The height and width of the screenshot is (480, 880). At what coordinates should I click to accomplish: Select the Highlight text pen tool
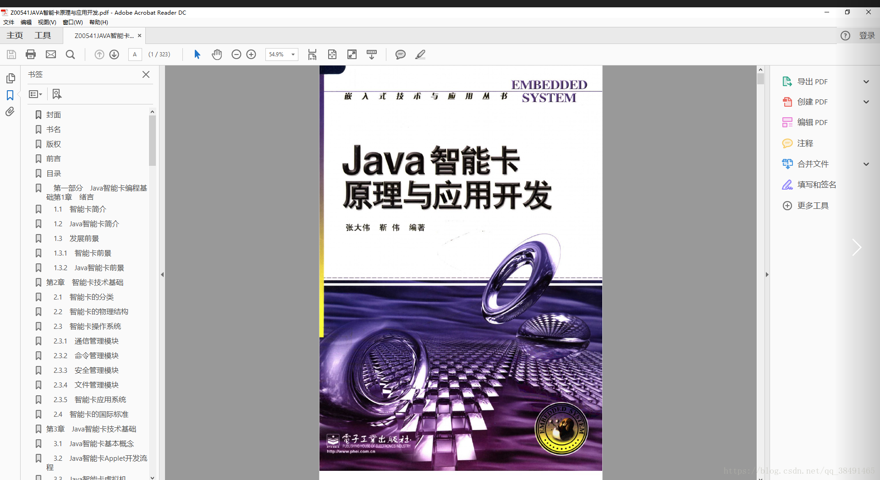coord(420,55)
